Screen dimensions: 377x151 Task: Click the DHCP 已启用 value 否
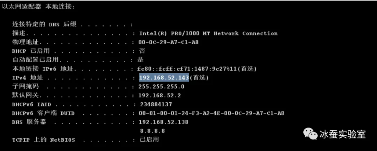click(x=142, y=51)
